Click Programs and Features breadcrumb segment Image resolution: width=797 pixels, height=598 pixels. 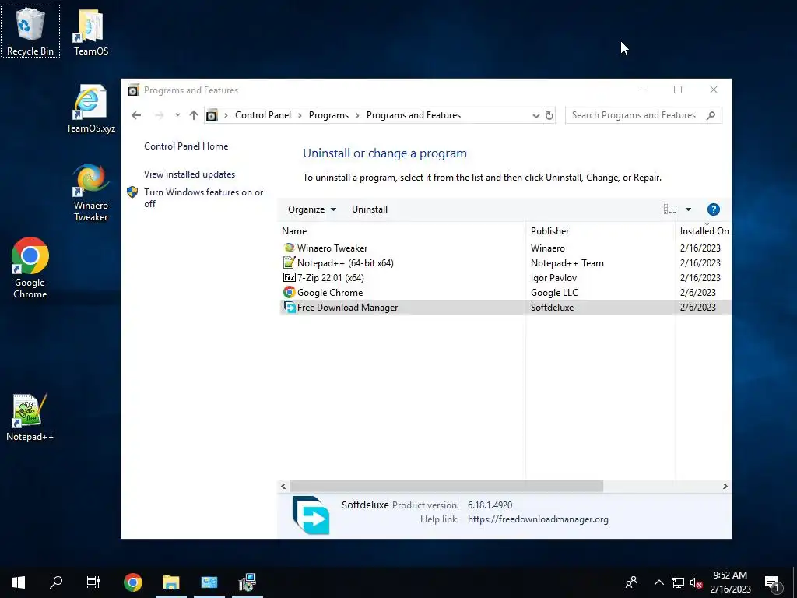pos(413,115)
